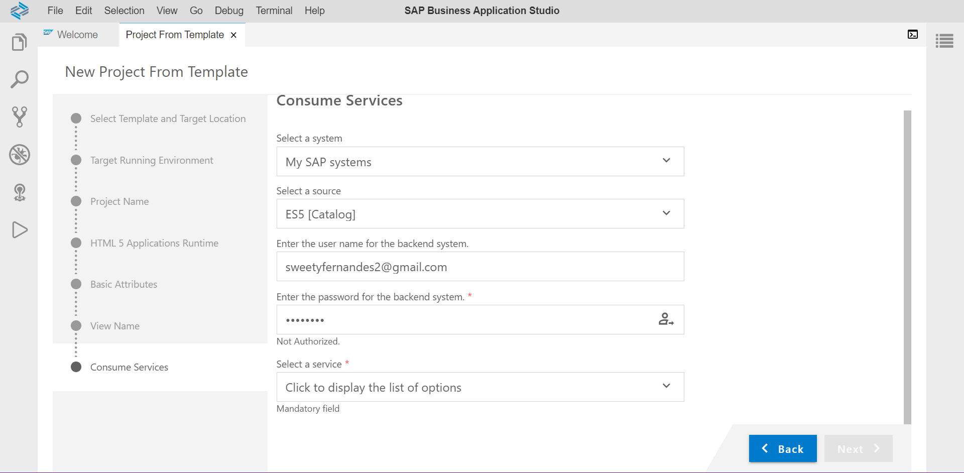Open a terminal using the terminal toolbar icon

click(913, 34)
